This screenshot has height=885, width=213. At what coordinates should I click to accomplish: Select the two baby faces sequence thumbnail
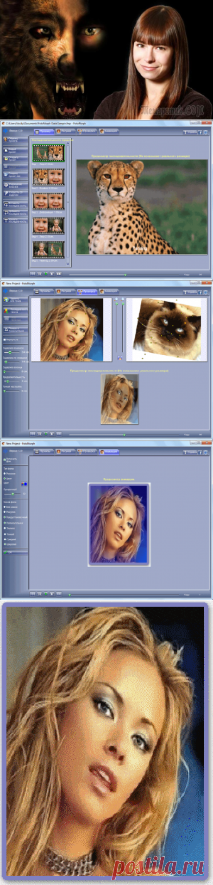coord(48,201)
